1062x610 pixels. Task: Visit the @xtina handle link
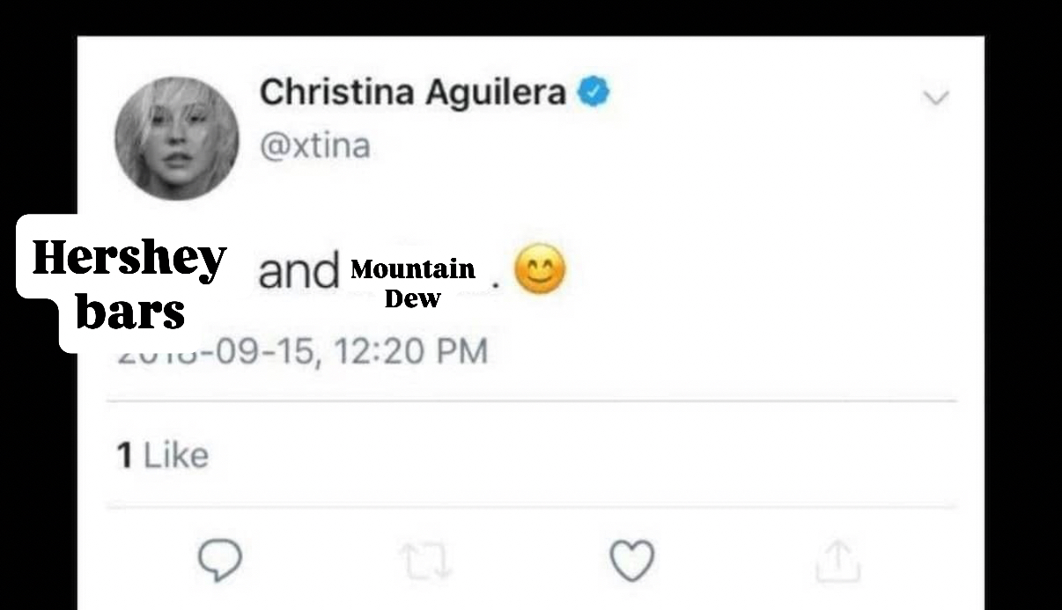point(314,145)
